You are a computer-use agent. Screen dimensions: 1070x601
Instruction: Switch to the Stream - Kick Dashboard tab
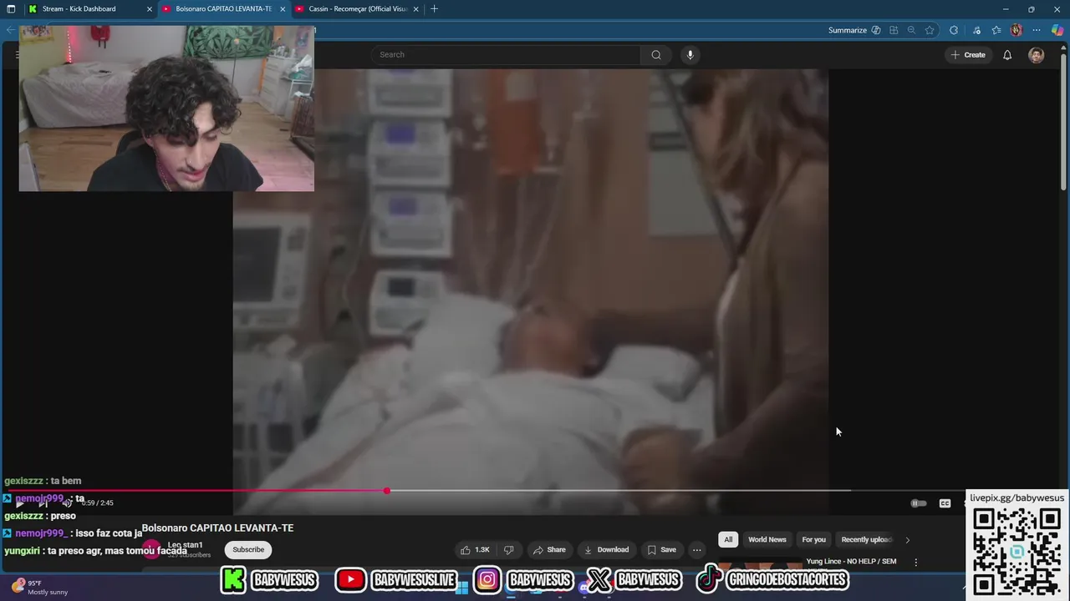click(x=79, y=9)
